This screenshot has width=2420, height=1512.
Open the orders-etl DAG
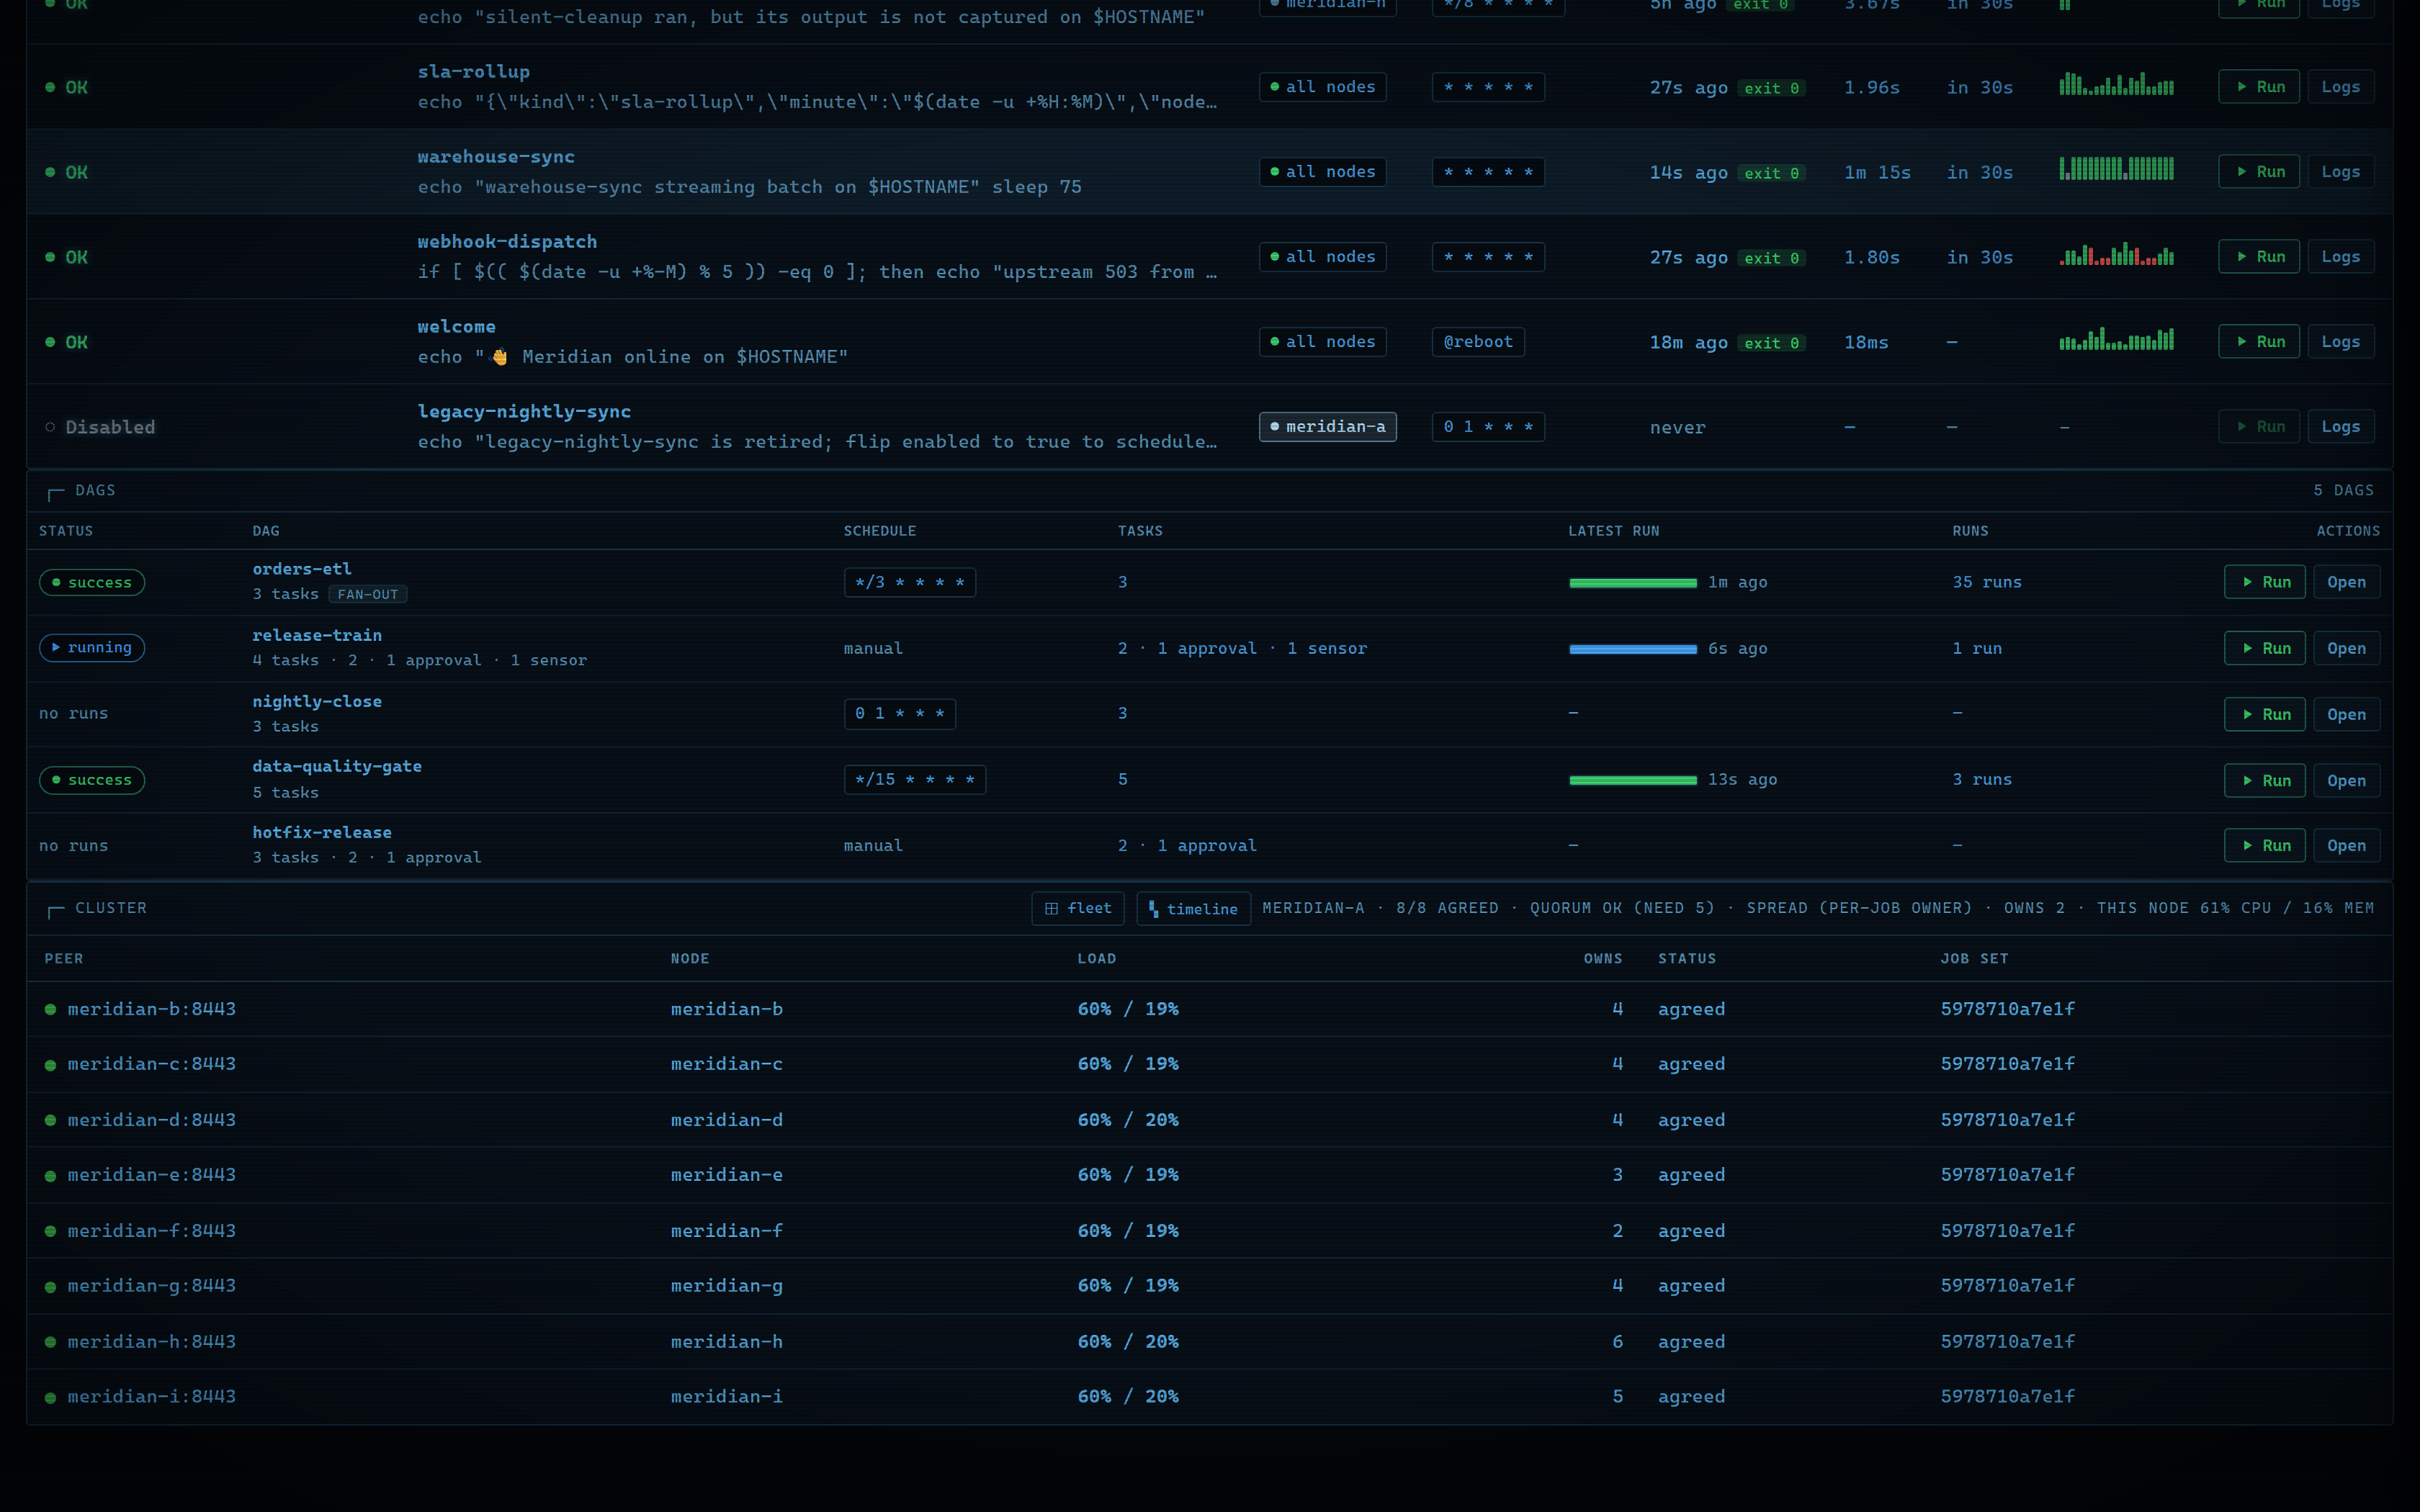(x=2346, y=582)
